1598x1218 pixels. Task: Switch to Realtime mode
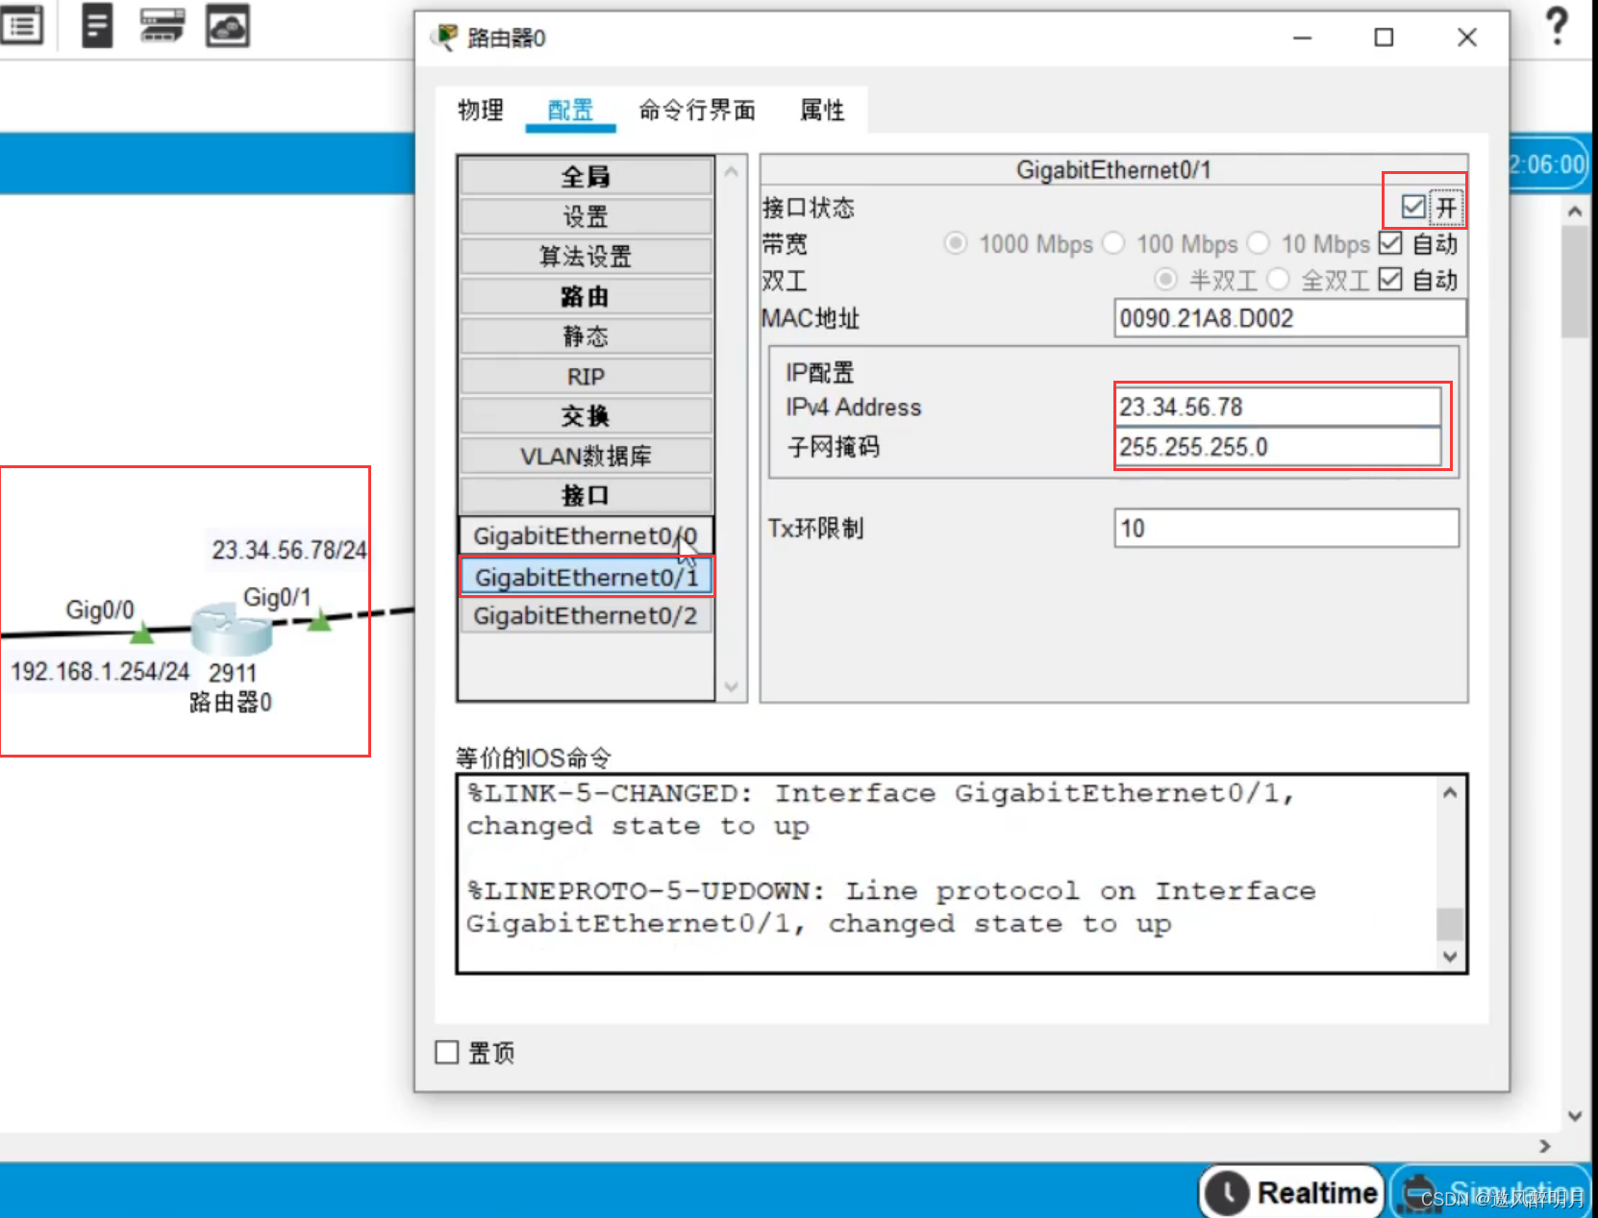pyautogui.click(x=1292, y=1192)
